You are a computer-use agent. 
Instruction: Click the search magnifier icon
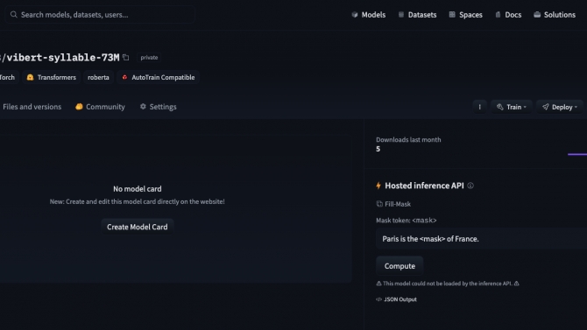14,15
